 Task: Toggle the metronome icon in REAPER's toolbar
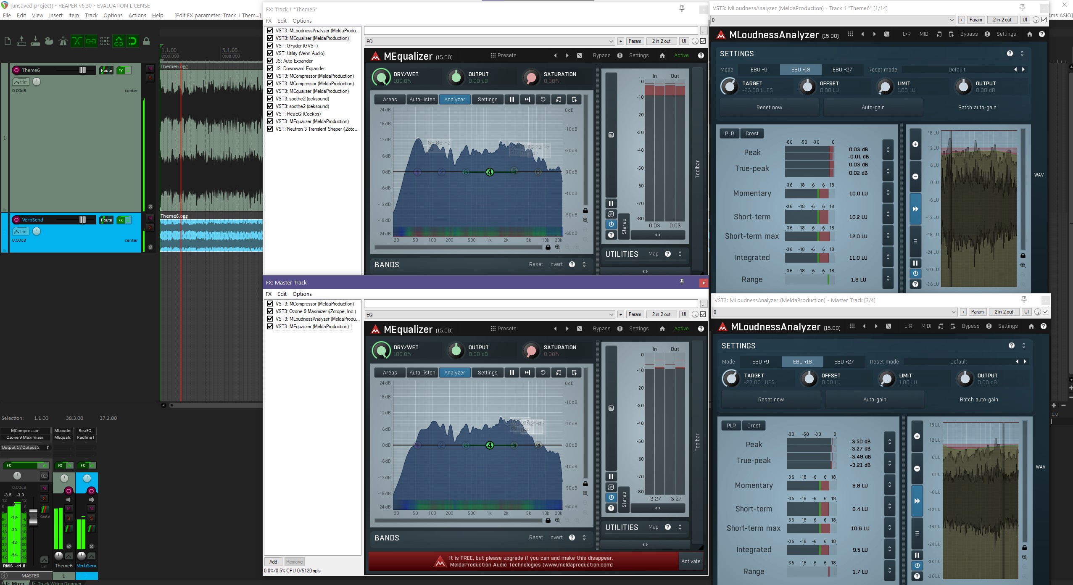click(63, 41)
